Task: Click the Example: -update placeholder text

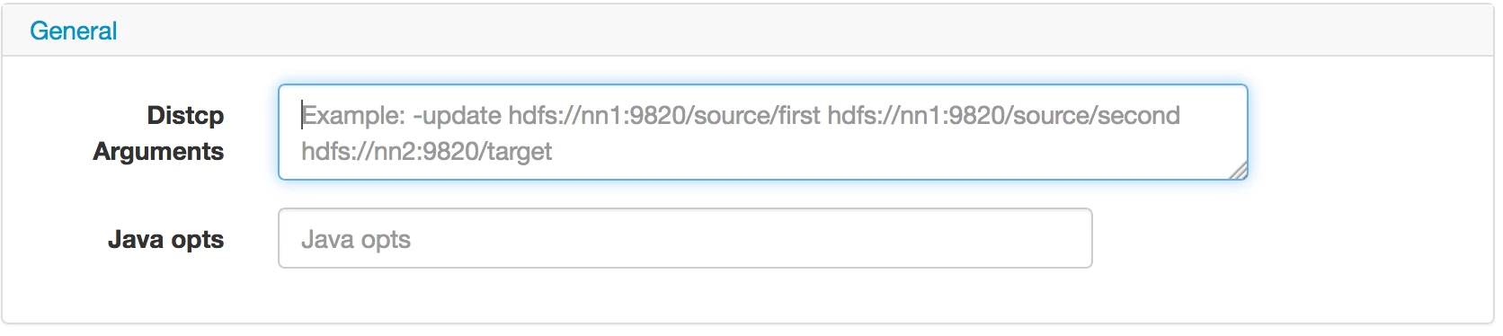Action: pyautogui.click(x=401, y=115)
